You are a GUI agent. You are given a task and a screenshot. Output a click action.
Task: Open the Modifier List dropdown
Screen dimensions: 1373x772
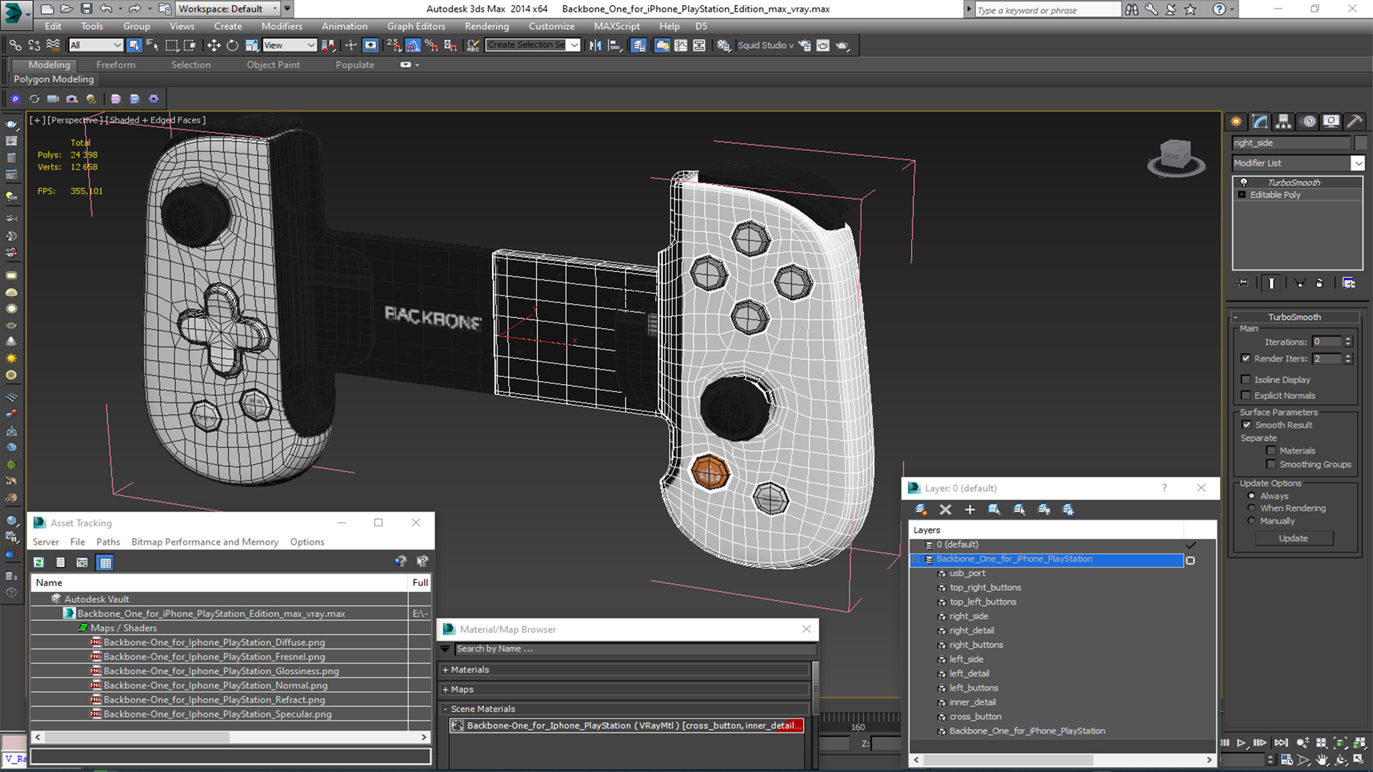(1357, 163)
